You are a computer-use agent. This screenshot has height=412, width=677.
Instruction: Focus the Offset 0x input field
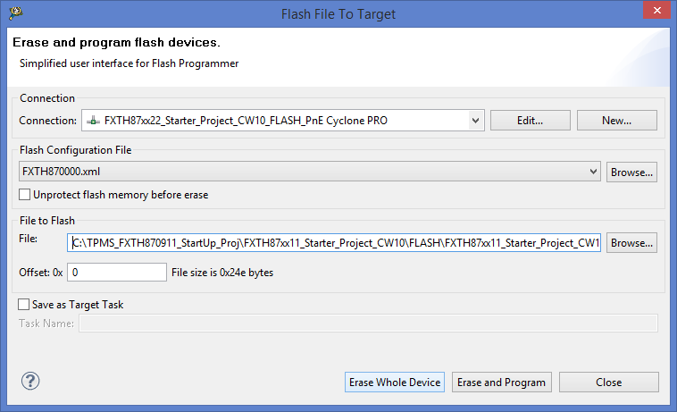(116, 272)
